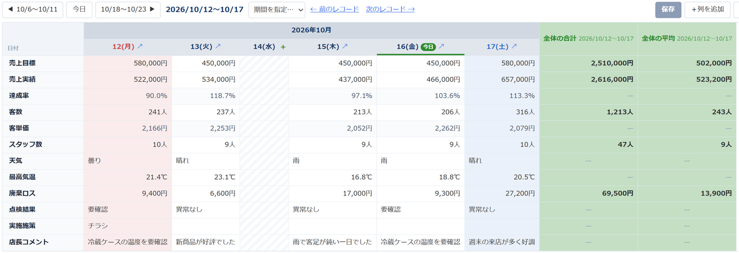The height and width of the screenshot is (253, 739).
Task: Select the 売上実績 row label
Action: 43,80
